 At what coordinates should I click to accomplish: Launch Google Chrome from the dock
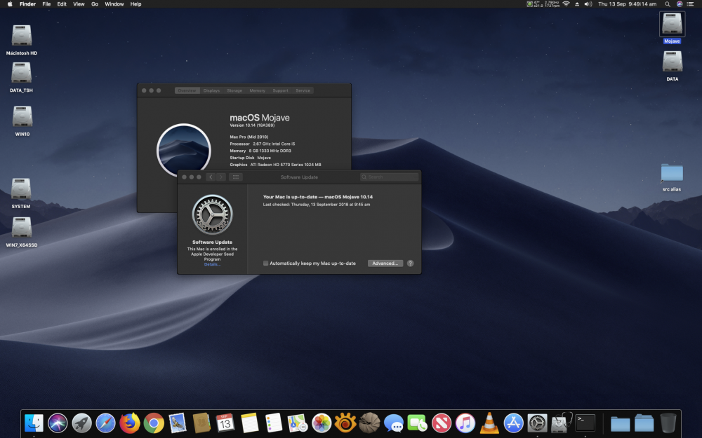[154, 423]
